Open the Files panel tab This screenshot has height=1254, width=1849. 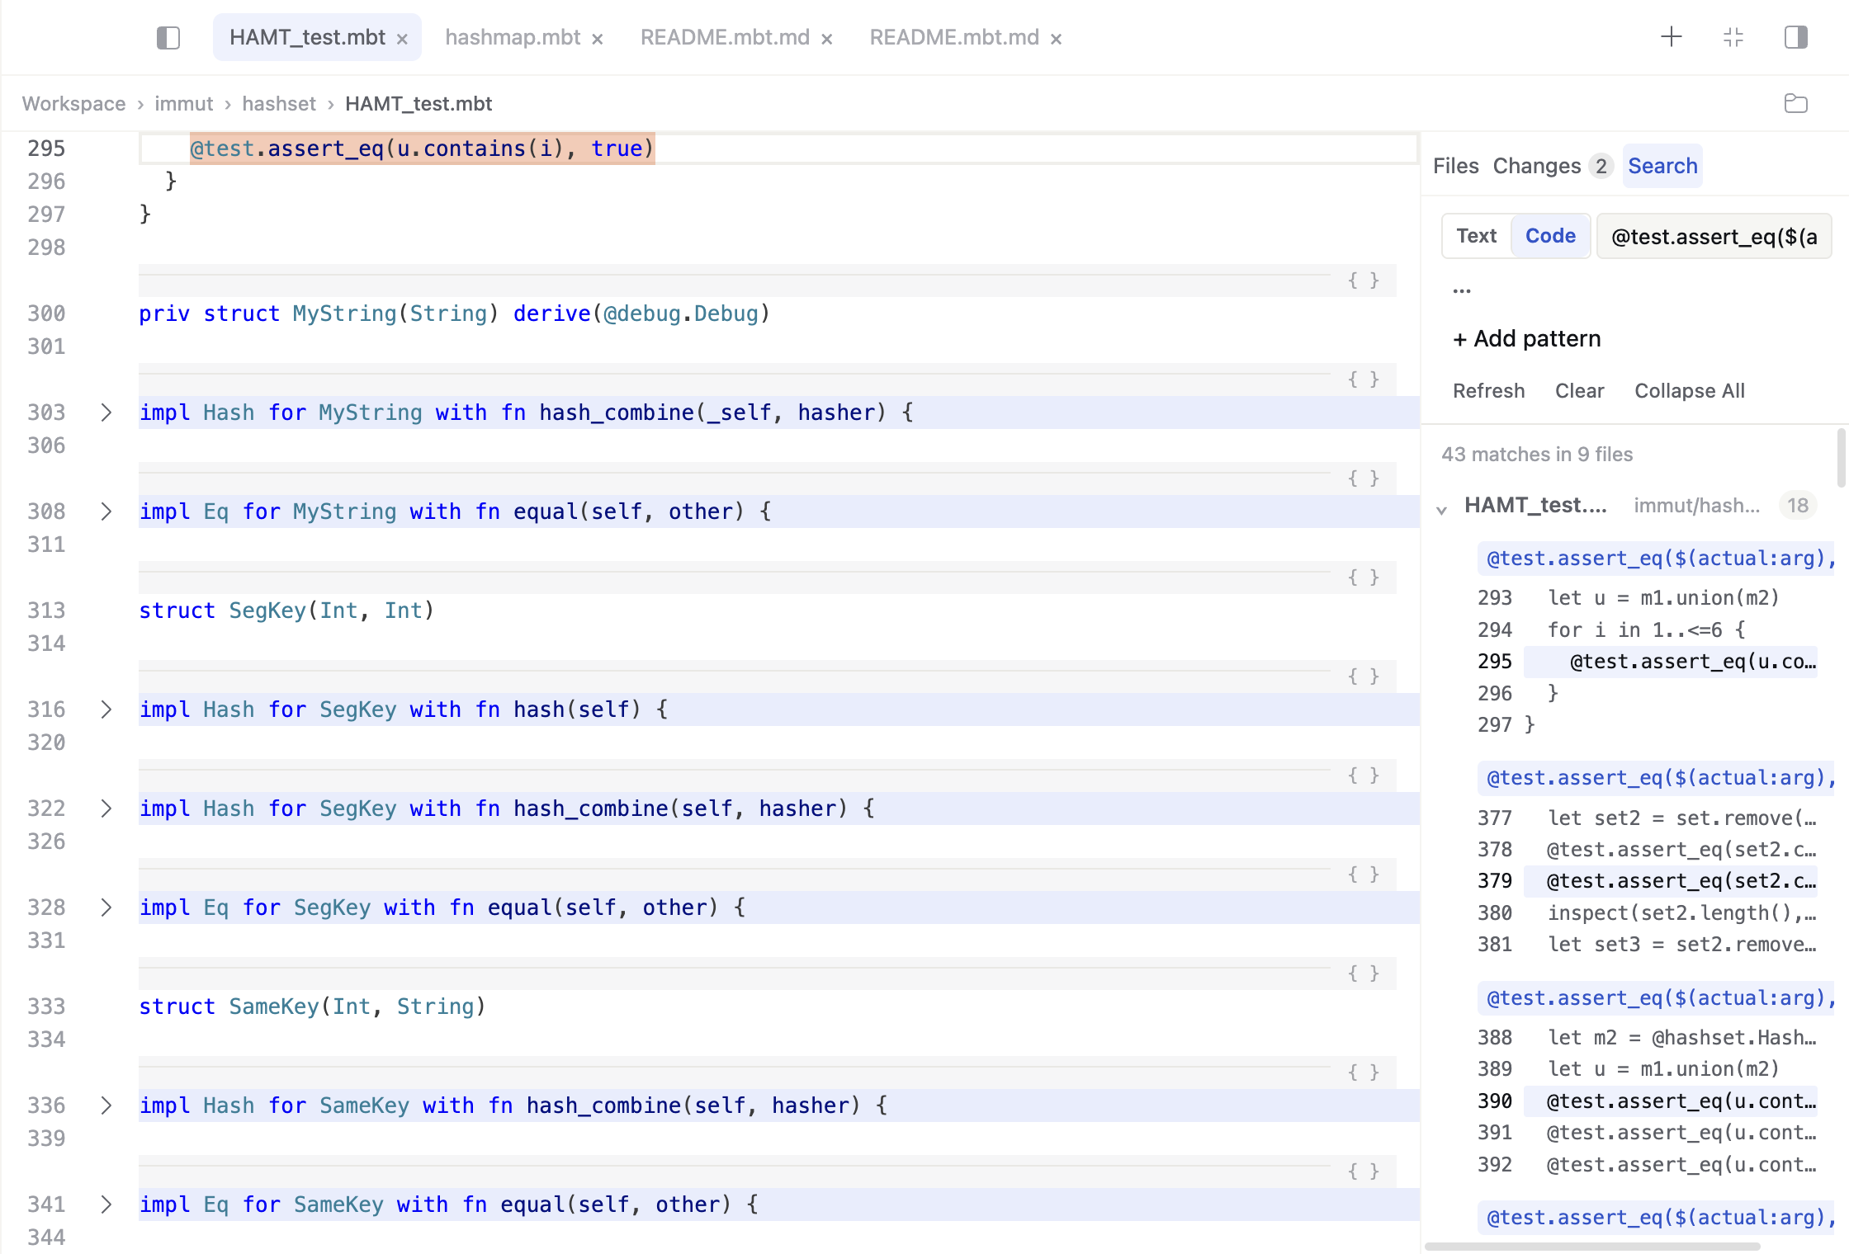[1456, 166]
